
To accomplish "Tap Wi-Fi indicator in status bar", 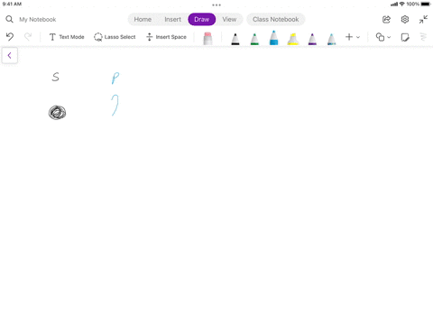I will click(x=402, y=4).
